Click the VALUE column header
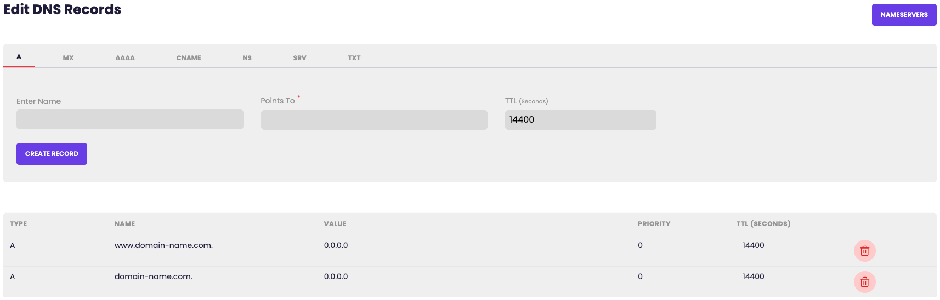940x300 pixels. click(x=335, y=224)
